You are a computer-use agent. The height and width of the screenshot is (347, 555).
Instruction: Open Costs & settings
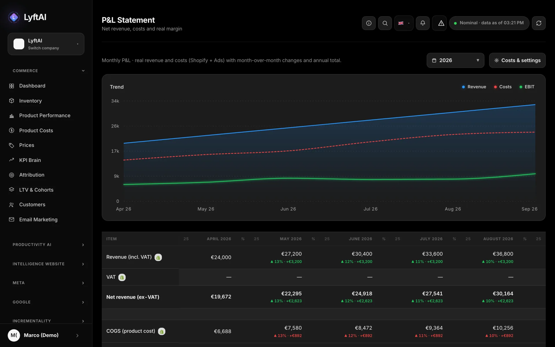pyautogui.click(x=517, y=60)
